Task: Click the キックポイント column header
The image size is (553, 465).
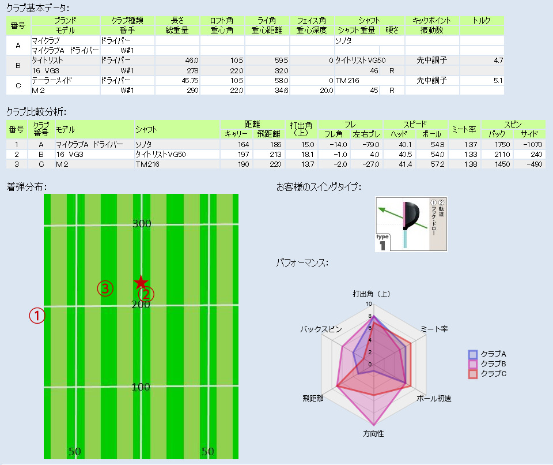Action: tap(432, 21)
